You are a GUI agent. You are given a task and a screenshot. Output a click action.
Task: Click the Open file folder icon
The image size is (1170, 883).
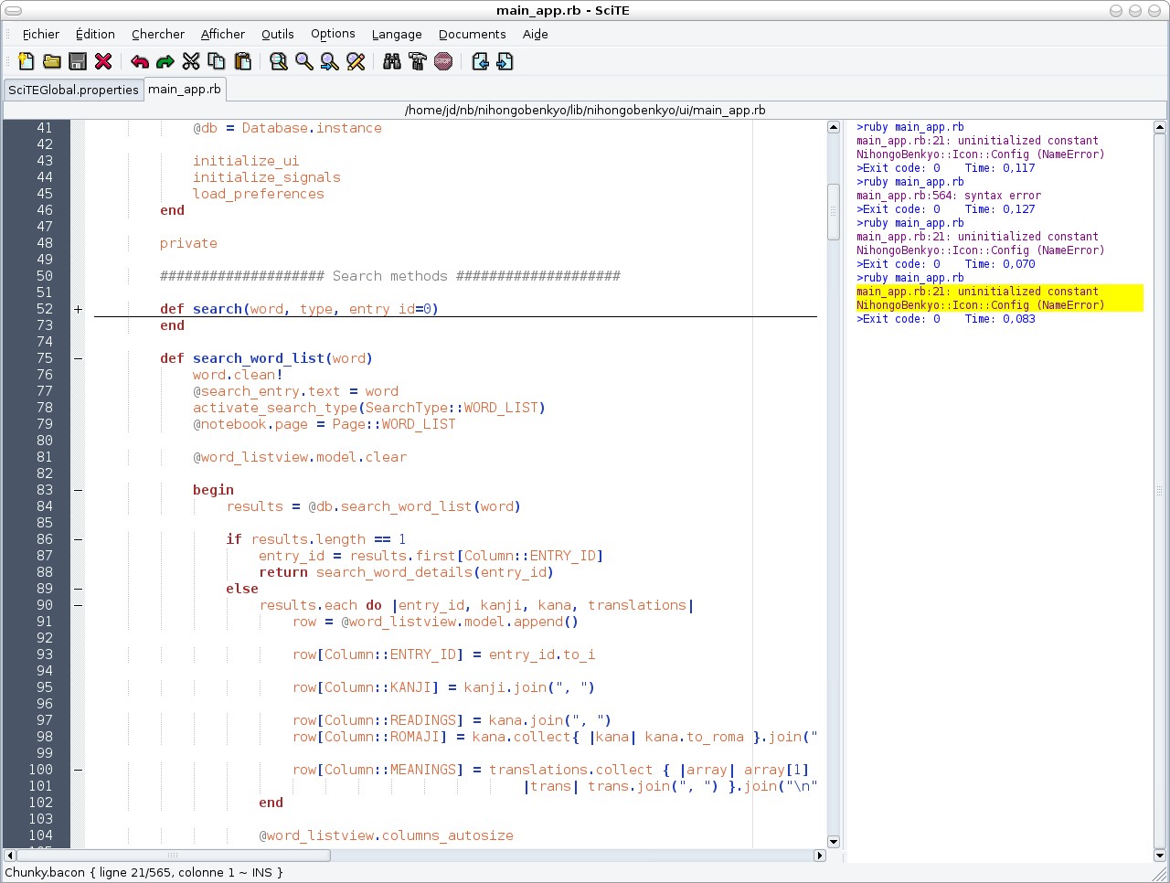[x=52, y=61]
